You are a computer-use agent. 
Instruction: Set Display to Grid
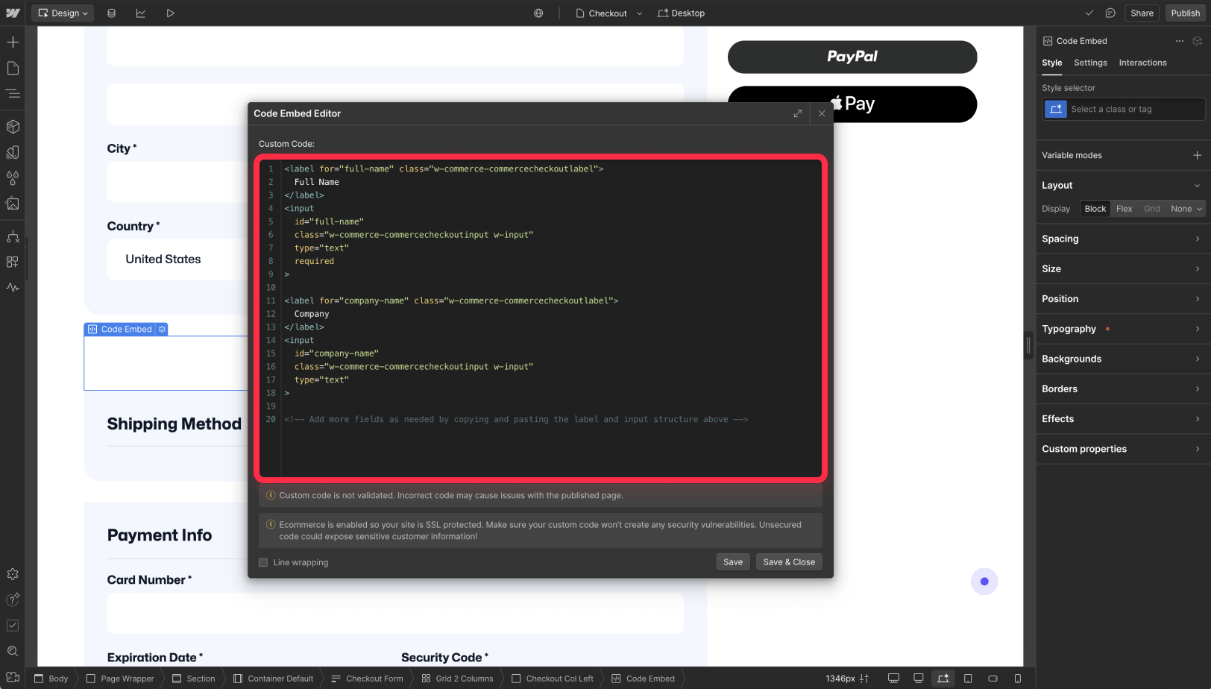click(x=1152, y=209)
